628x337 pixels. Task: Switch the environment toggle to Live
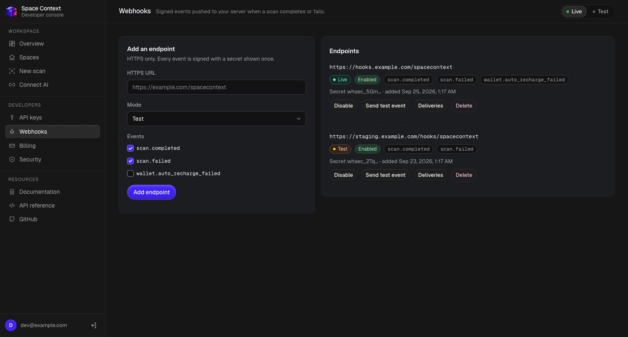pyautogui.click(x=574, y=12)
